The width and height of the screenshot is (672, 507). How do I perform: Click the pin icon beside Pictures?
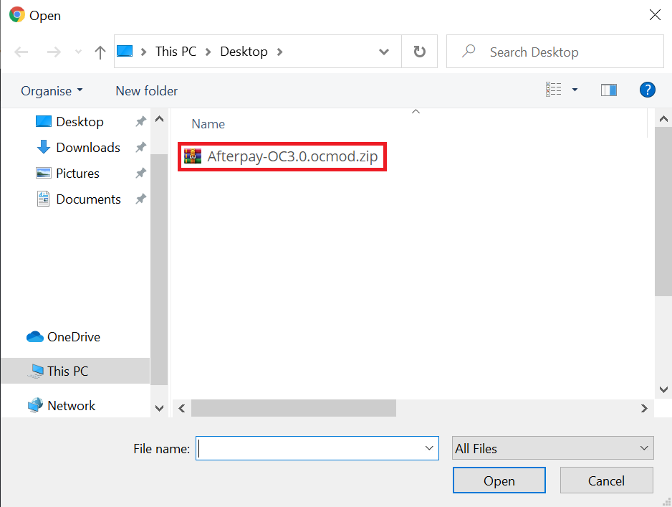point(140,174)
